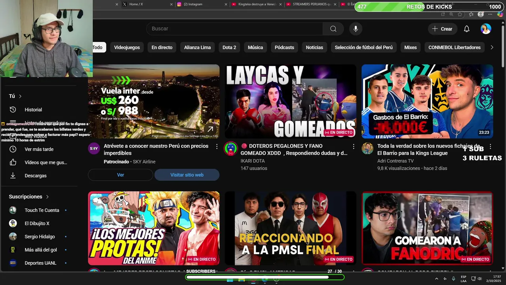Switch to the (2) Instagram tab
This screenshot has width=506, height=285.
pos(202,4)
